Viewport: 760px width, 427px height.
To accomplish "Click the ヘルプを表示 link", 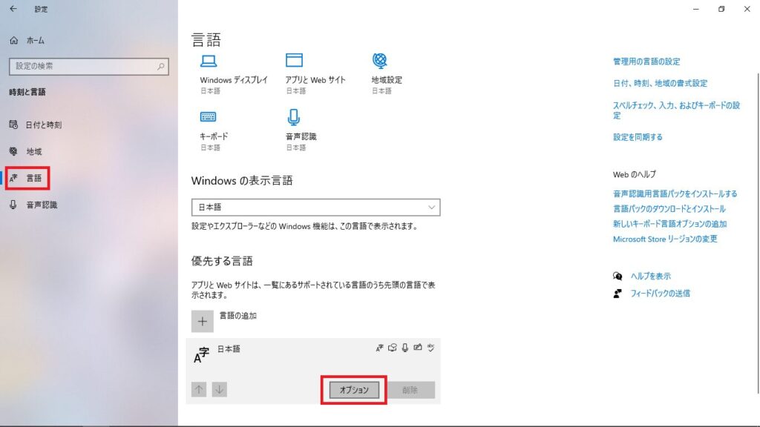I will (x=650, y=276).
